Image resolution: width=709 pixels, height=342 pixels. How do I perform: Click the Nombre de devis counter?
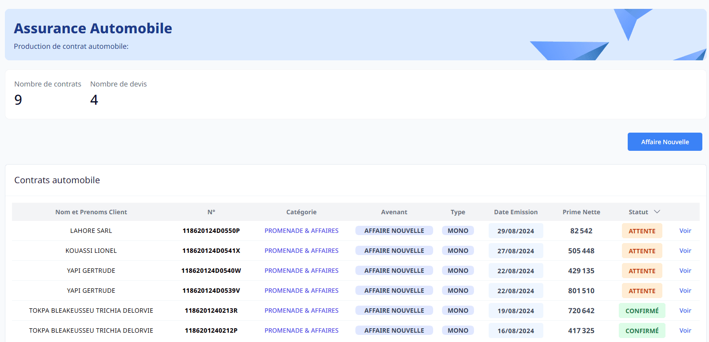pos(94,100)
